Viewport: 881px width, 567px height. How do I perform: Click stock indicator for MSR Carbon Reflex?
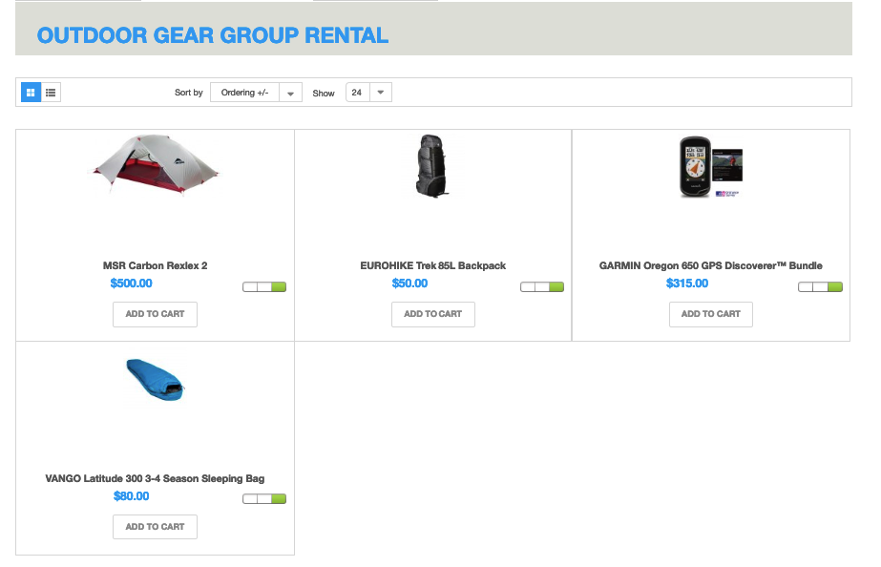pyautogui.click(x=264, y=286)
